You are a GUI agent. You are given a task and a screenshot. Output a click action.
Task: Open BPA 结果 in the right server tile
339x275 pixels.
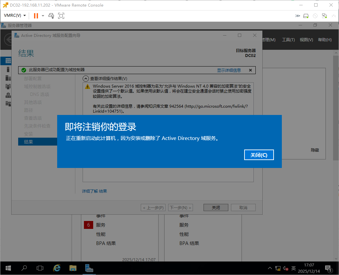click(x=189, y=243)
